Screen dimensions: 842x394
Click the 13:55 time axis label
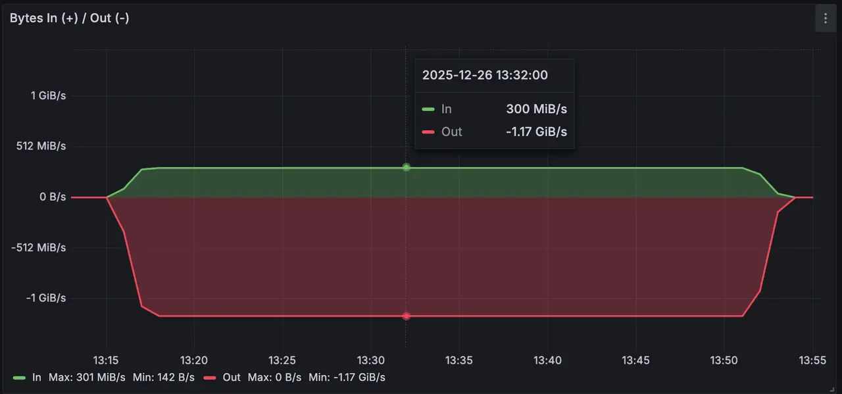click(x=812, y=360)
